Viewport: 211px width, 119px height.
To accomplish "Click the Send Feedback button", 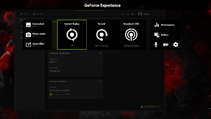I will (148, 107).
